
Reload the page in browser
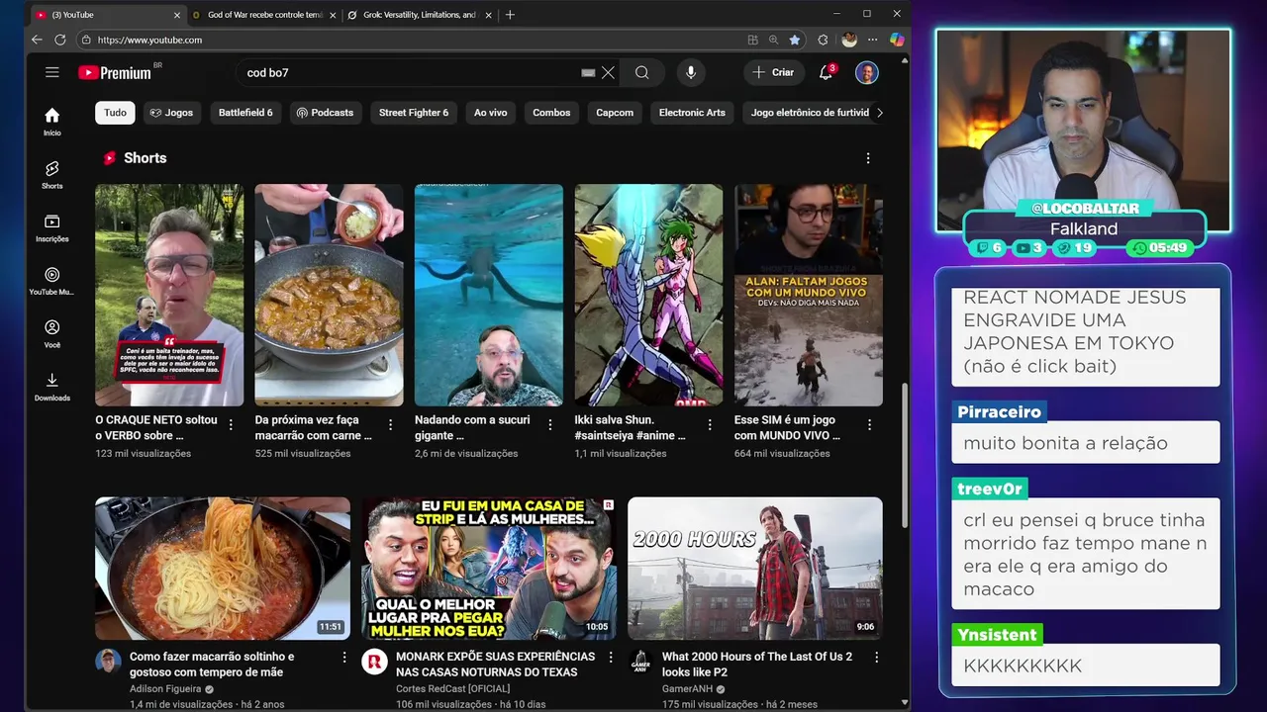(x=60, y=40)
